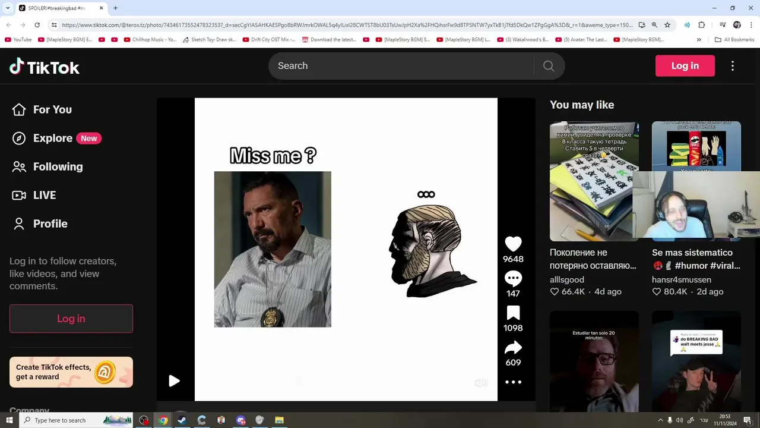Open Chrome Extensions puzzle icon
Image resolution: width=760 pixels, height=428 pixels.
(702, 25)
